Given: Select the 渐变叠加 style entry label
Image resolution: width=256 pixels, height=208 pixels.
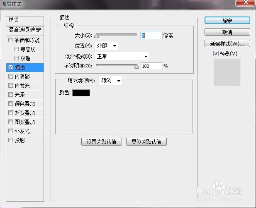Looking at the screenshot, I should click(25, 113).
